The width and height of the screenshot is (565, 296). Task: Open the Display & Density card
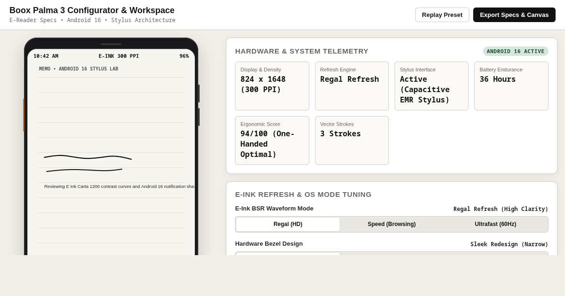tap(272, 86)
